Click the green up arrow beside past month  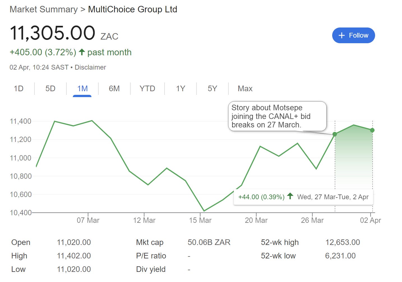pyautogui.click(x=82, y=52)
